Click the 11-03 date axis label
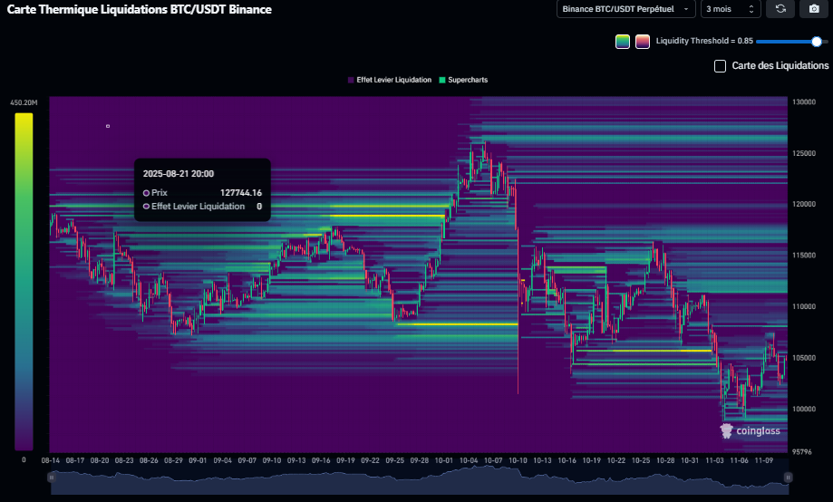This screenshot has width=833, height=502. point(714,460)
